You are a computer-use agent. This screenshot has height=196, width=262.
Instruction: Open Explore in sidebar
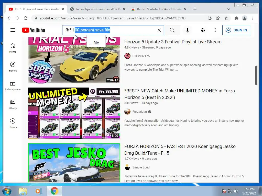click(x=13, y=67)
